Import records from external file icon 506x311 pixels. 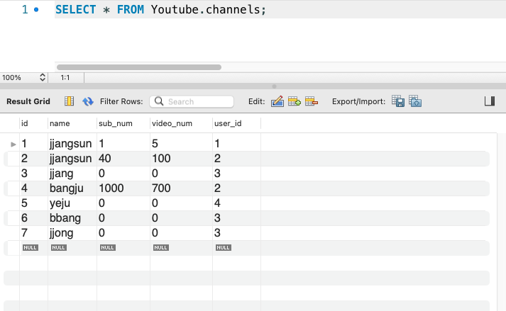click(415, 101)
